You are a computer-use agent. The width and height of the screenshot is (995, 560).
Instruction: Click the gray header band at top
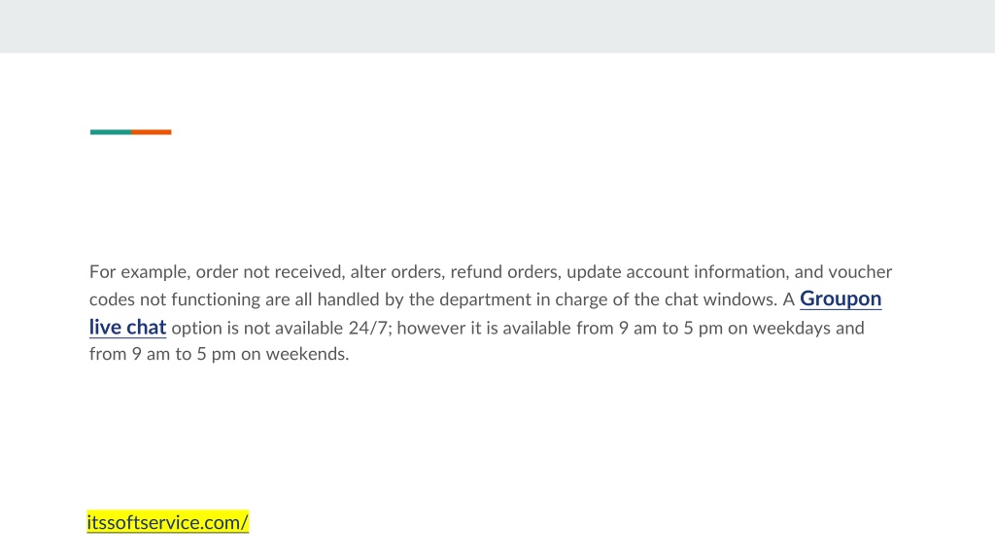click(x=497, y=26)
